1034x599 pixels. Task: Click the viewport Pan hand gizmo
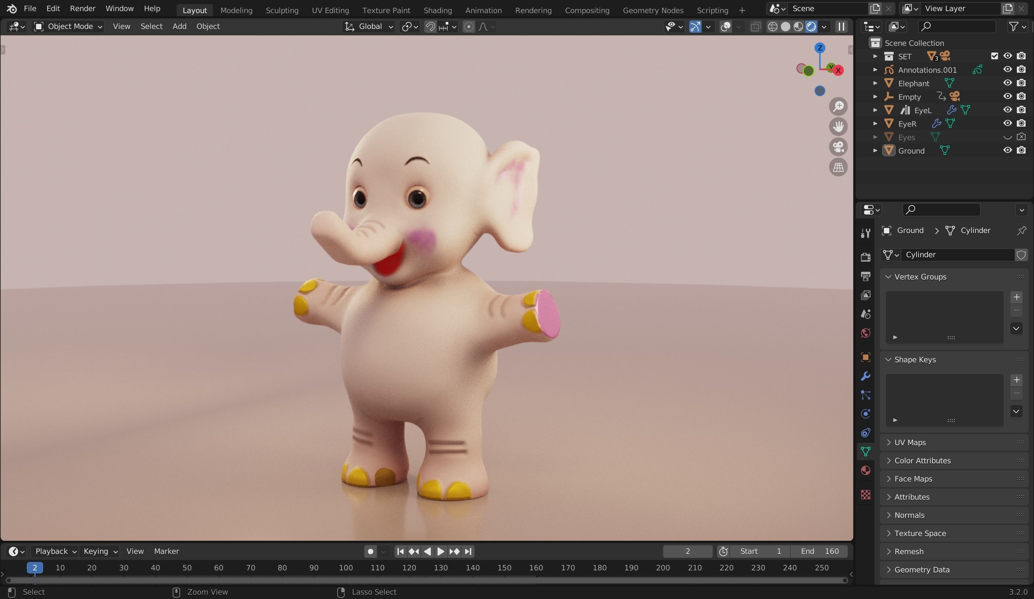point(838,127)
